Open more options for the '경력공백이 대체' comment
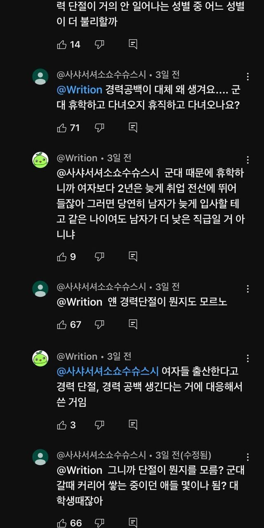This screenshot has width=264, height=528. (247, 77)
